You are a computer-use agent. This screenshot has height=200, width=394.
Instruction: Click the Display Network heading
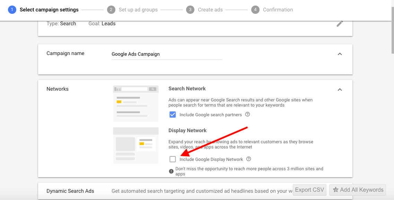click(187, 130)
